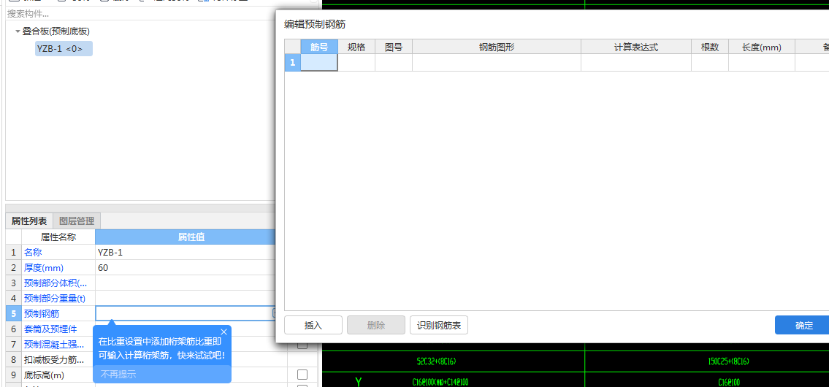This screenshot has width=829, height=387.
Task: Select the YZB-1 <0> component
Action: pyautogui.click(x=64, y=49)
